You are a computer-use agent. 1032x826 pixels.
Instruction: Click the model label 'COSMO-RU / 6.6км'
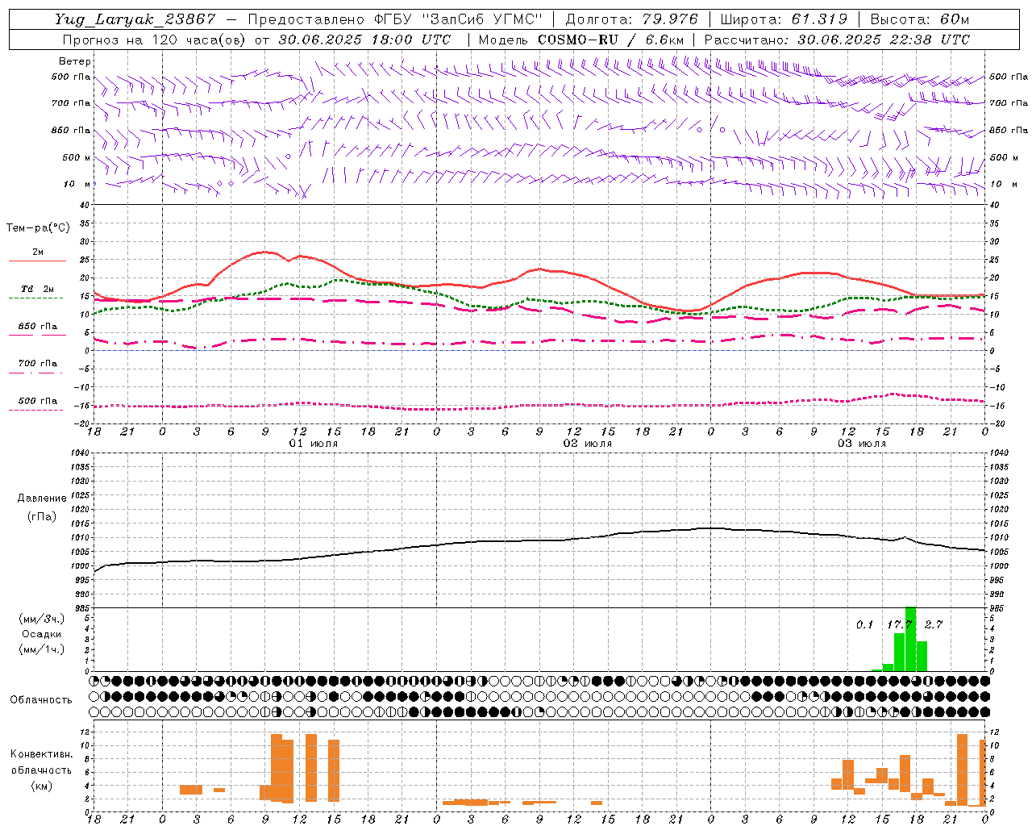[x=611, y=40]
